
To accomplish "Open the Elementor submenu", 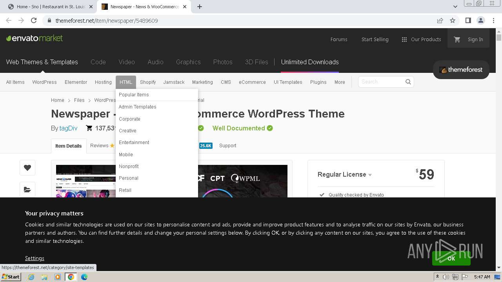I will (x=76, y=82).
